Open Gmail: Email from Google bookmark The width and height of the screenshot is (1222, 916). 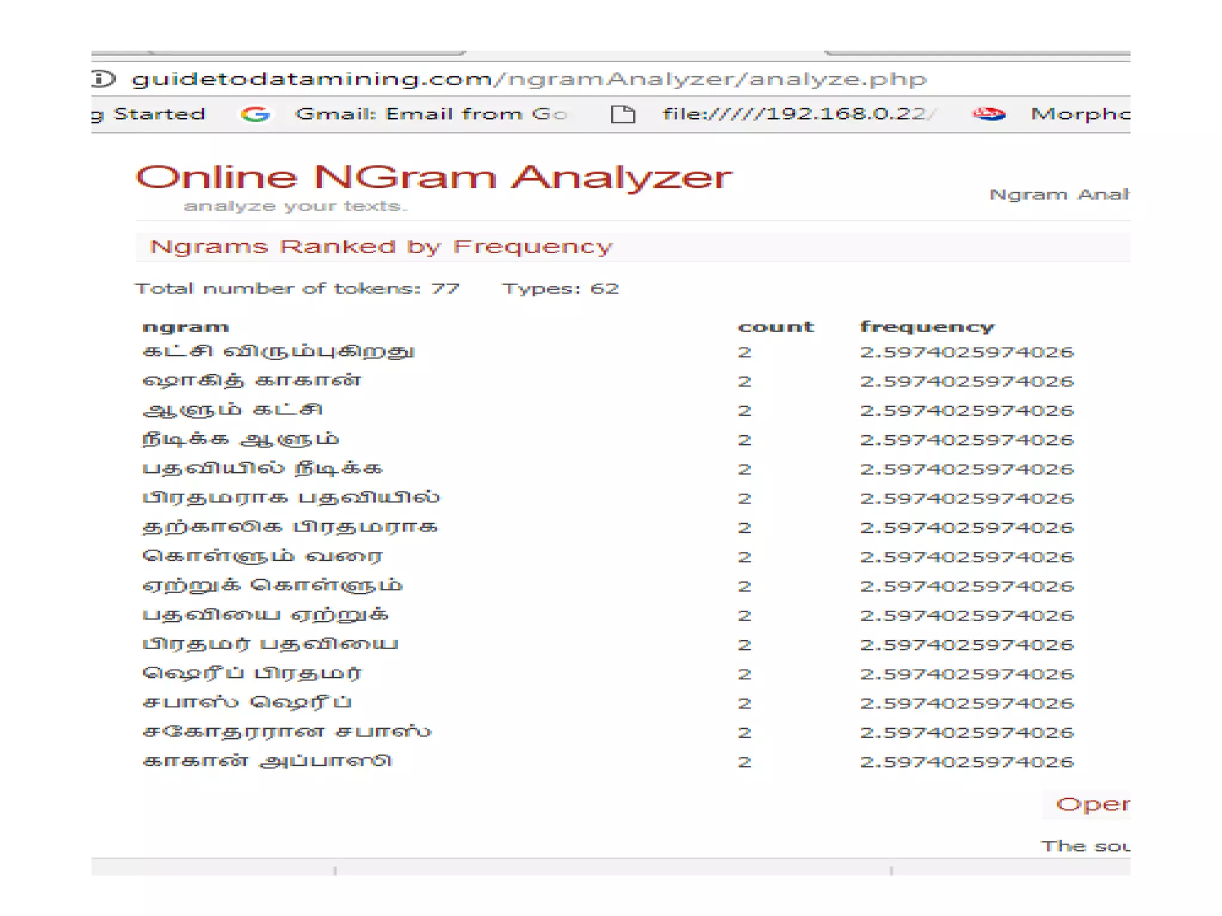(x=430, y=114)
